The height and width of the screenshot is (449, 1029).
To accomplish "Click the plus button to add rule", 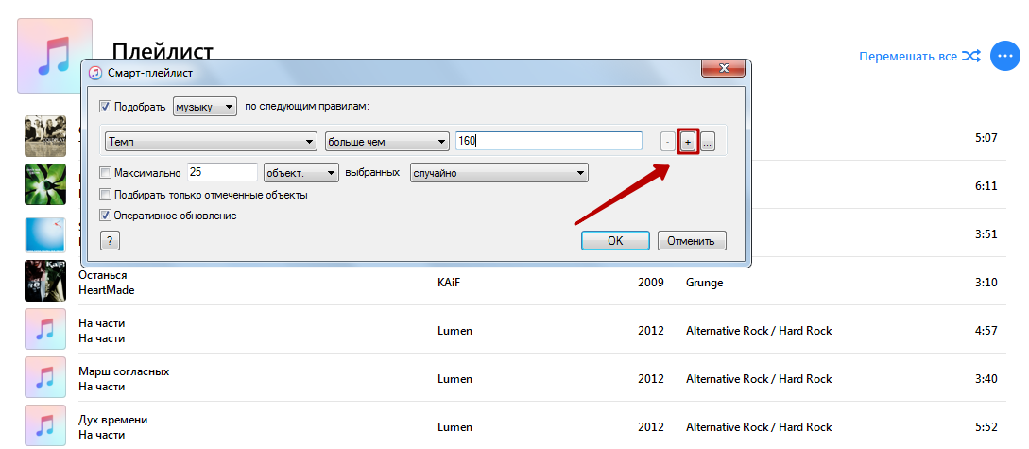I will coord(688,141).
